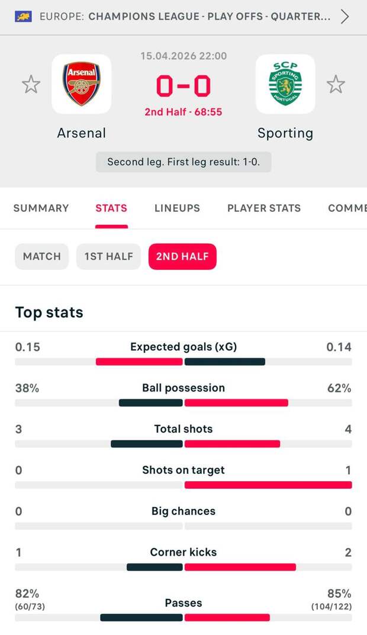Screen dimensions: 367x635
Task: Select the 1st Half stats filter
Action: [x=108, y=257]
